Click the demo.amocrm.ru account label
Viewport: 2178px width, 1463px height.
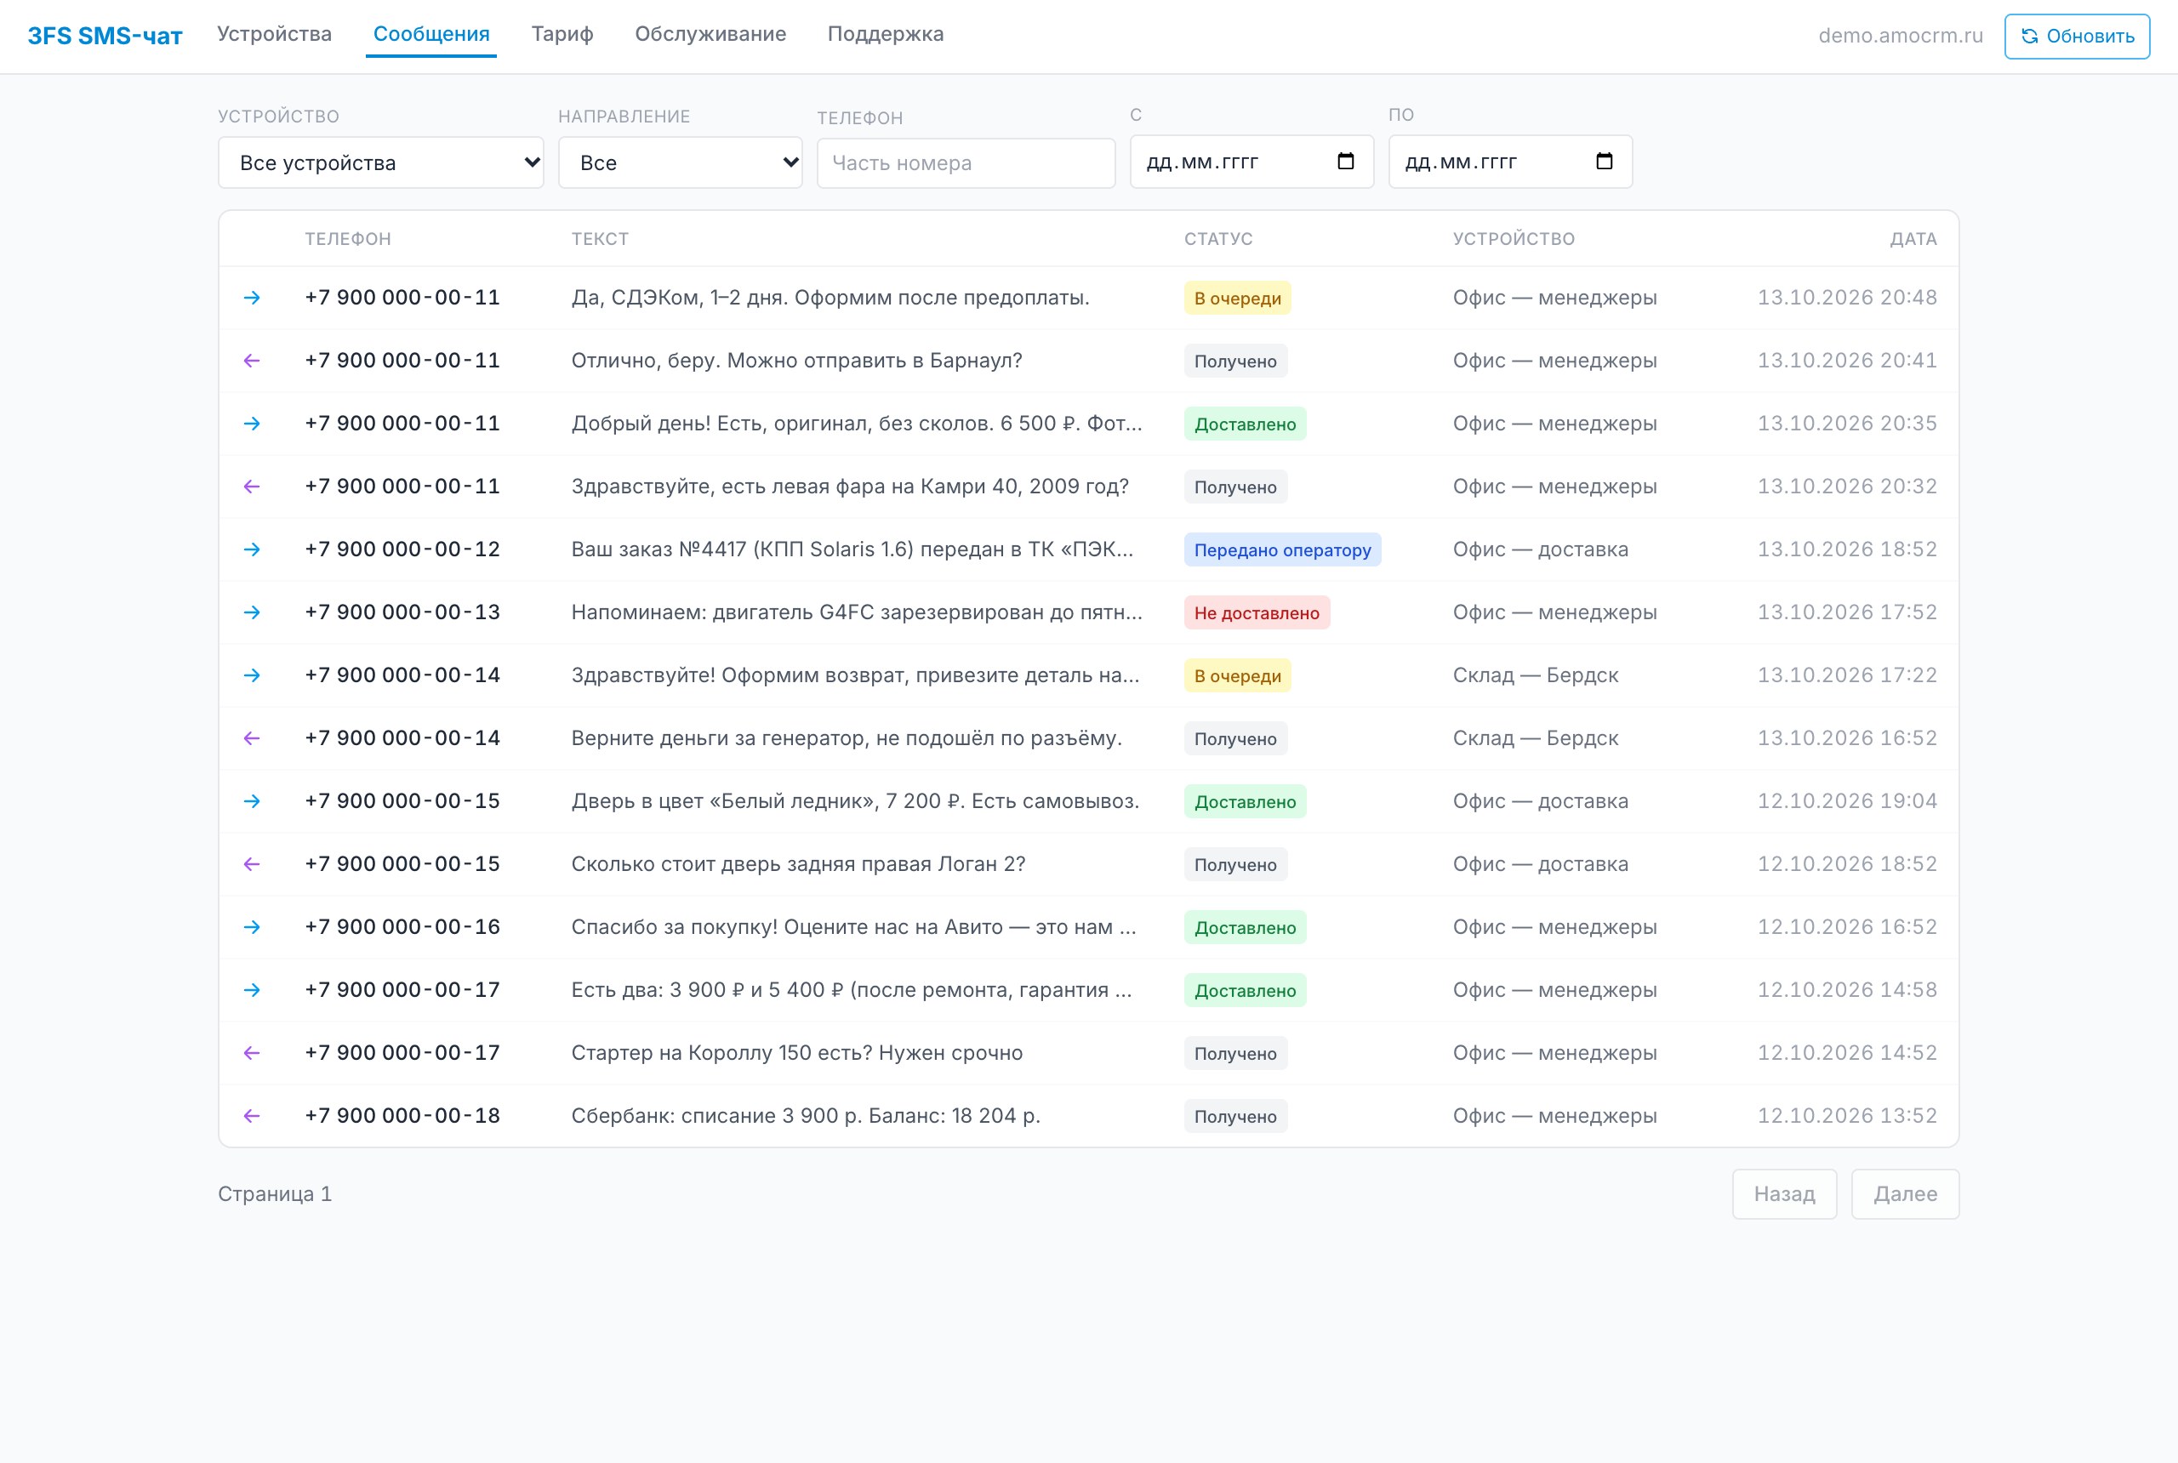tap(1900, 36)
